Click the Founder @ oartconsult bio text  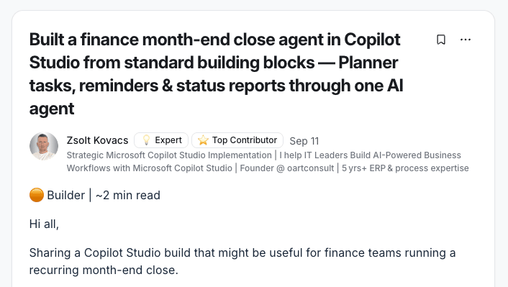(287, 168)
